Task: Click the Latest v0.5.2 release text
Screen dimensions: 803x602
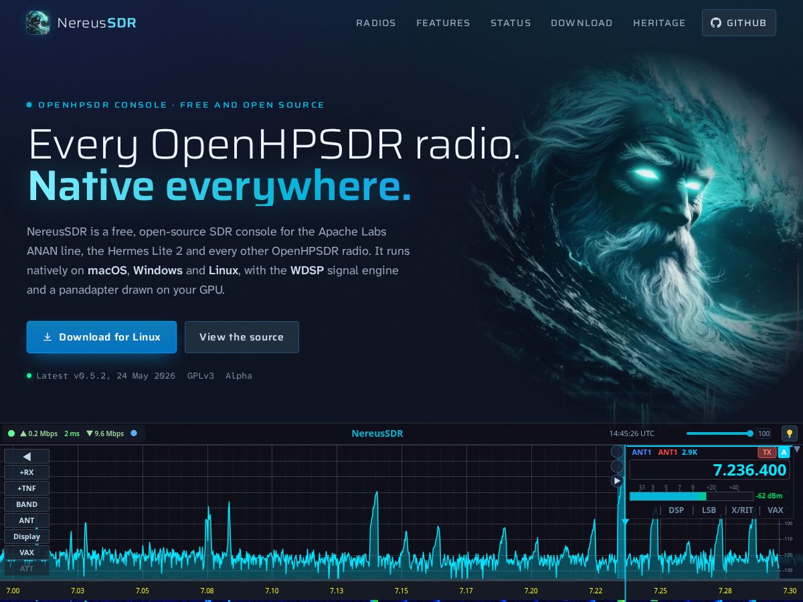Action: coord(106,376)
